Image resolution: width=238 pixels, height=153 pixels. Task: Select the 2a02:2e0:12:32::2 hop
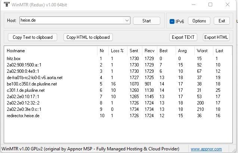click(118, 103)
